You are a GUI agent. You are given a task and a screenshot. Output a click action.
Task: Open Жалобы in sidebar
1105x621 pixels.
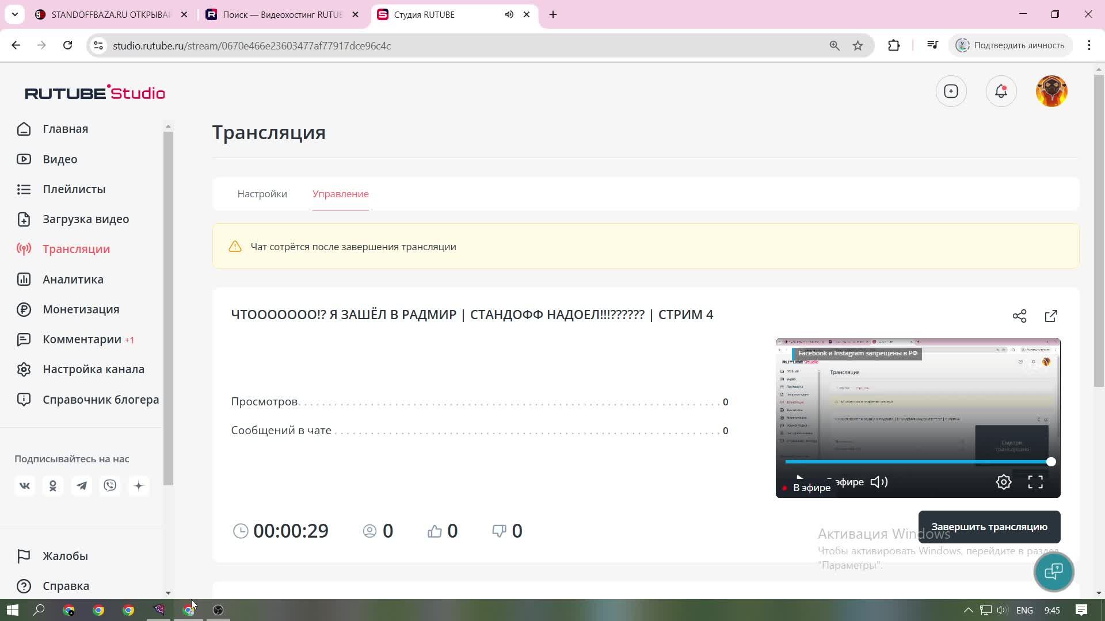click(x=52, y=556)
